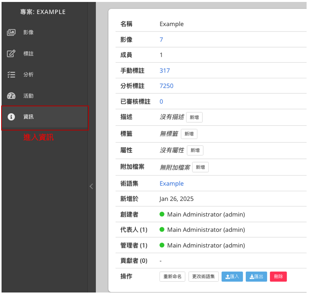This screenshot has width=314, height=296.
Task: Open the images count link 7
Action: [161, 40]
